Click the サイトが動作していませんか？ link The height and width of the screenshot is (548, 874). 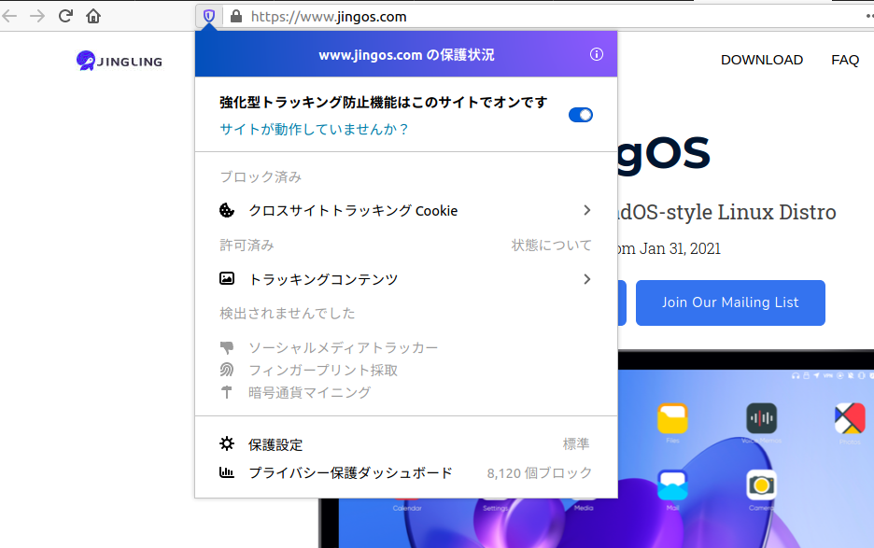click(315, 130)
